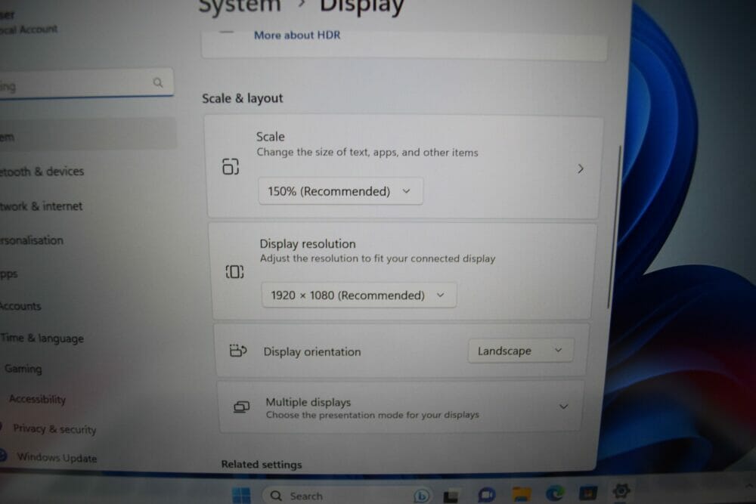This screenshot has height=504, width=756.
Task: Open Personalisation in the sidebar
Action: pos(31,240)
